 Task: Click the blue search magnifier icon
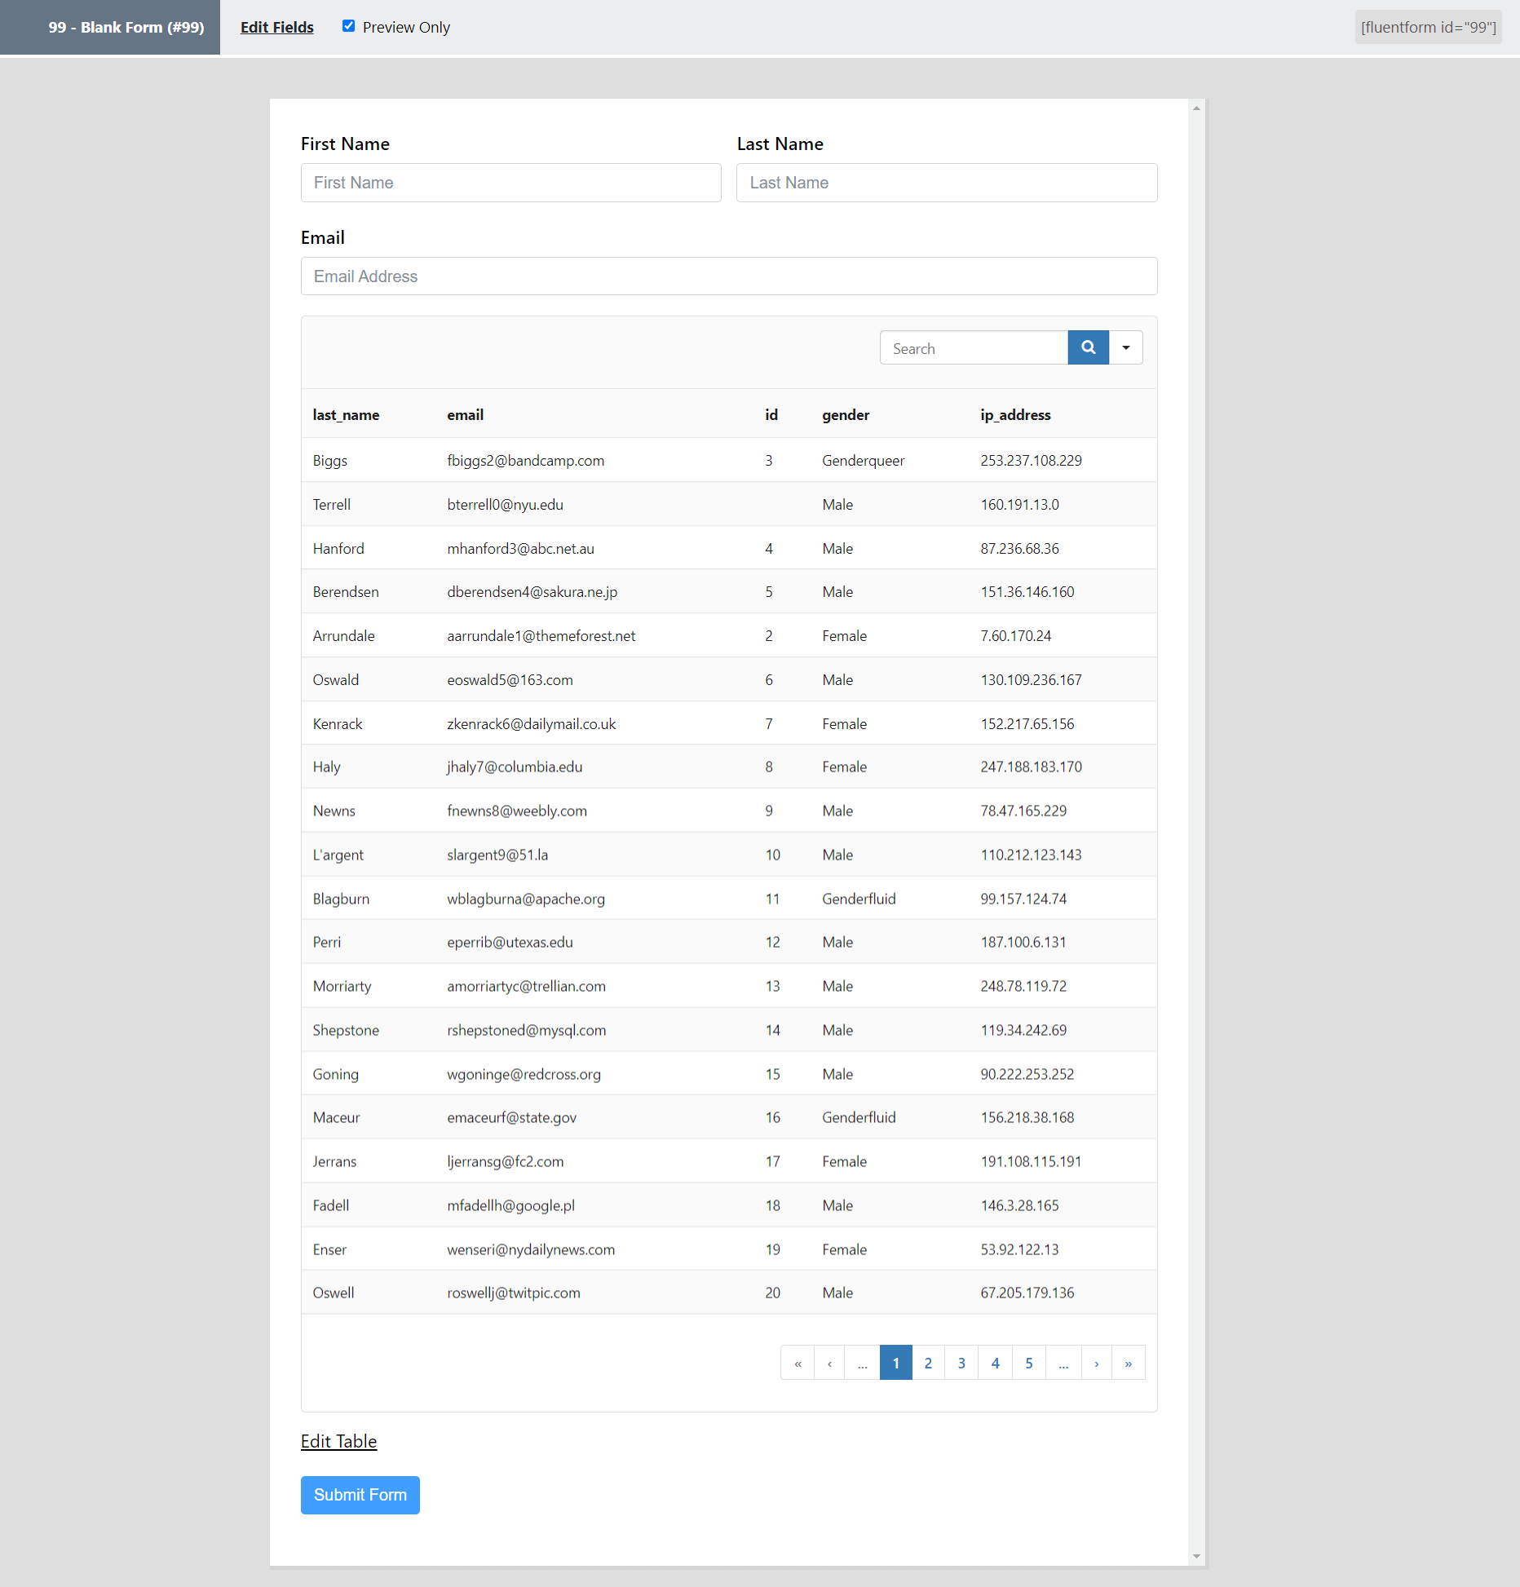click(1088, 347)
